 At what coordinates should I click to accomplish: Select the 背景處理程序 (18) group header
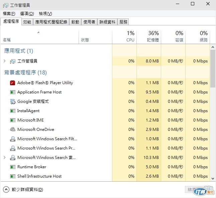tap(25, 72)
